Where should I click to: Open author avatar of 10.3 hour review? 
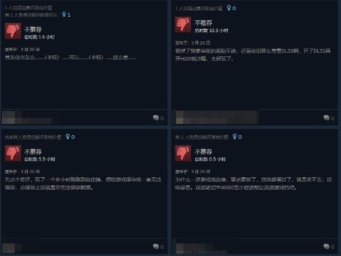click(x=180, y=117)
